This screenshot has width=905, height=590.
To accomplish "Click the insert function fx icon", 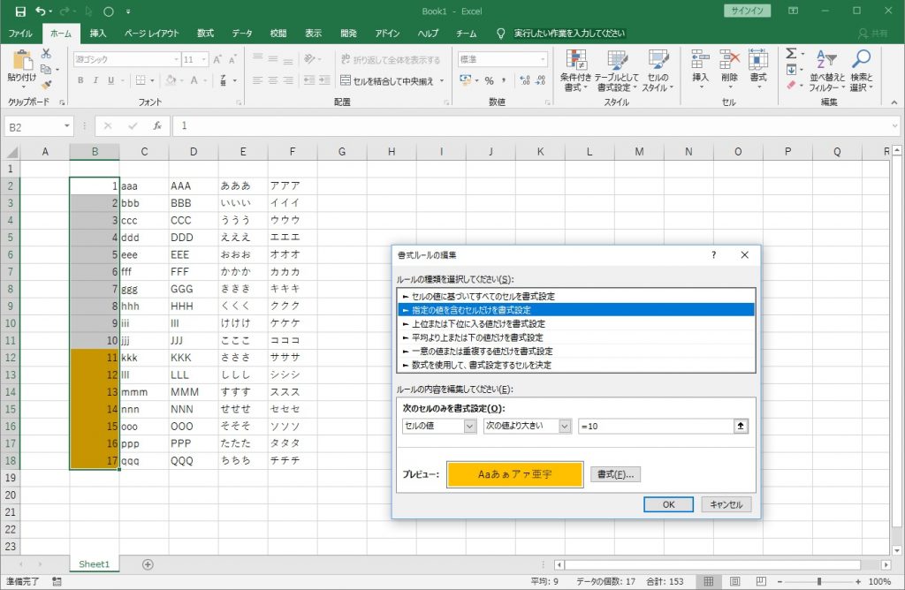I will click(x=157, y=125).
